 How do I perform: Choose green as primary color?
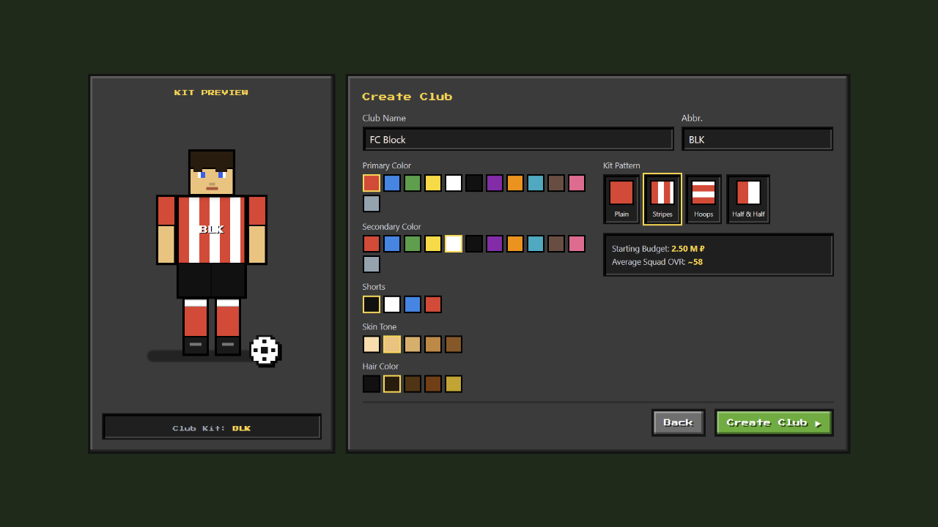413,183
